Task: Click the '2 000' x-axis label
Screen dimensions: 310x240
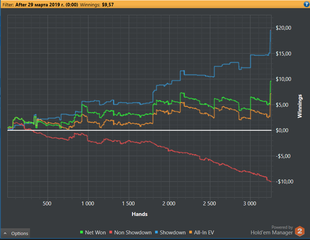Action: coord(169,203)
